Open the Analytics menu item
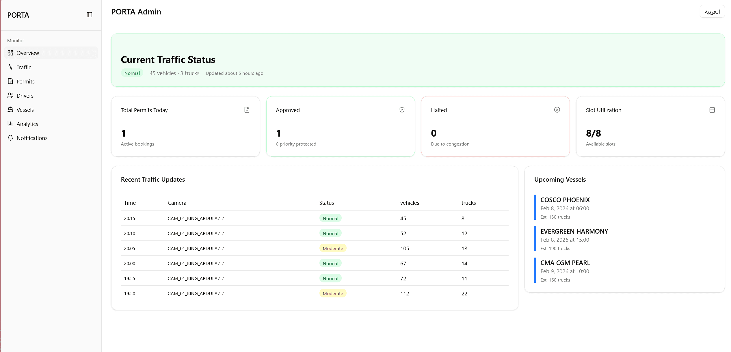Image resolution: width=731 pixels, height=352 pixels. (27, 124)
